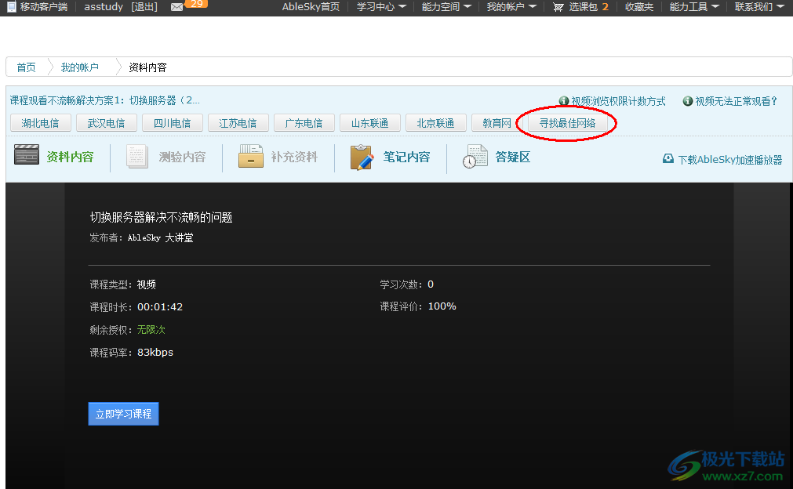Select the 四川电信 server button
Image resolution: width=793 pixels, height=489 pixels.
(172, 123)
